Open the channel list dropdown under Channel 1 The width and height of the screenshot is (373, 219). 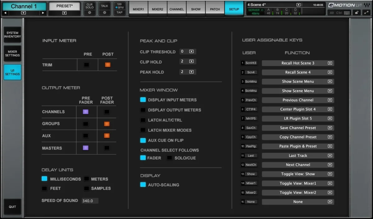(23, 13)
